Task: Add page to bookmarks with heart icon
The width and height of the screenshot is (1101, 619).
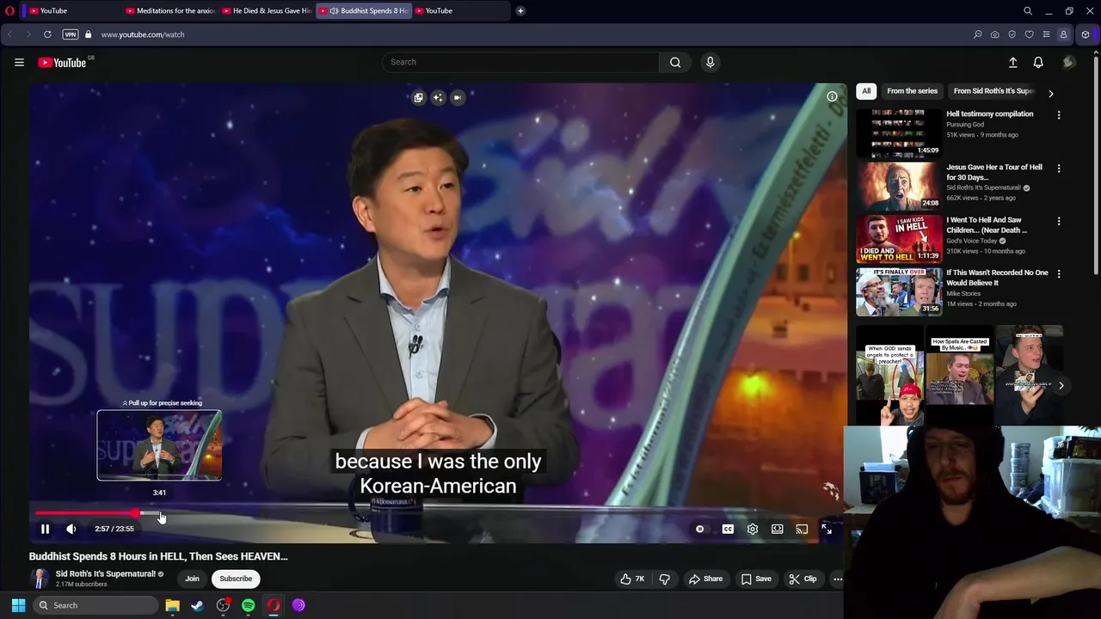Action: [x=1029, y=34]
